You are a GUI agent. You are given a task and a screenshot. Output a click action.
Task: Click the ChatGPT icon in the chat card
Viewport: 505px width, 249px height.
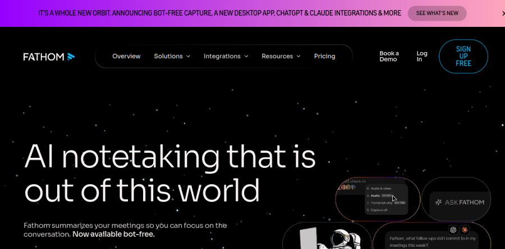tap(453, 230)
